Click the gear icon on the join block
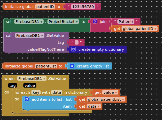The image size is (162, 120). point(95,22)
